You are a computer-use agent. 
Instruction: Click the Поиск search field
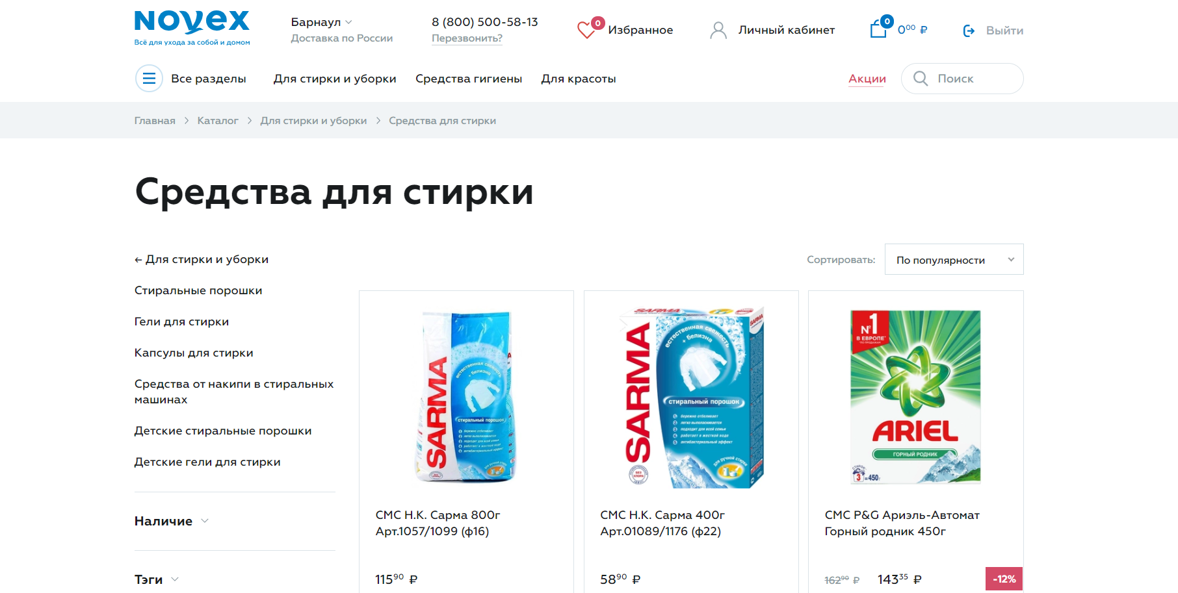tap(962, 79)
